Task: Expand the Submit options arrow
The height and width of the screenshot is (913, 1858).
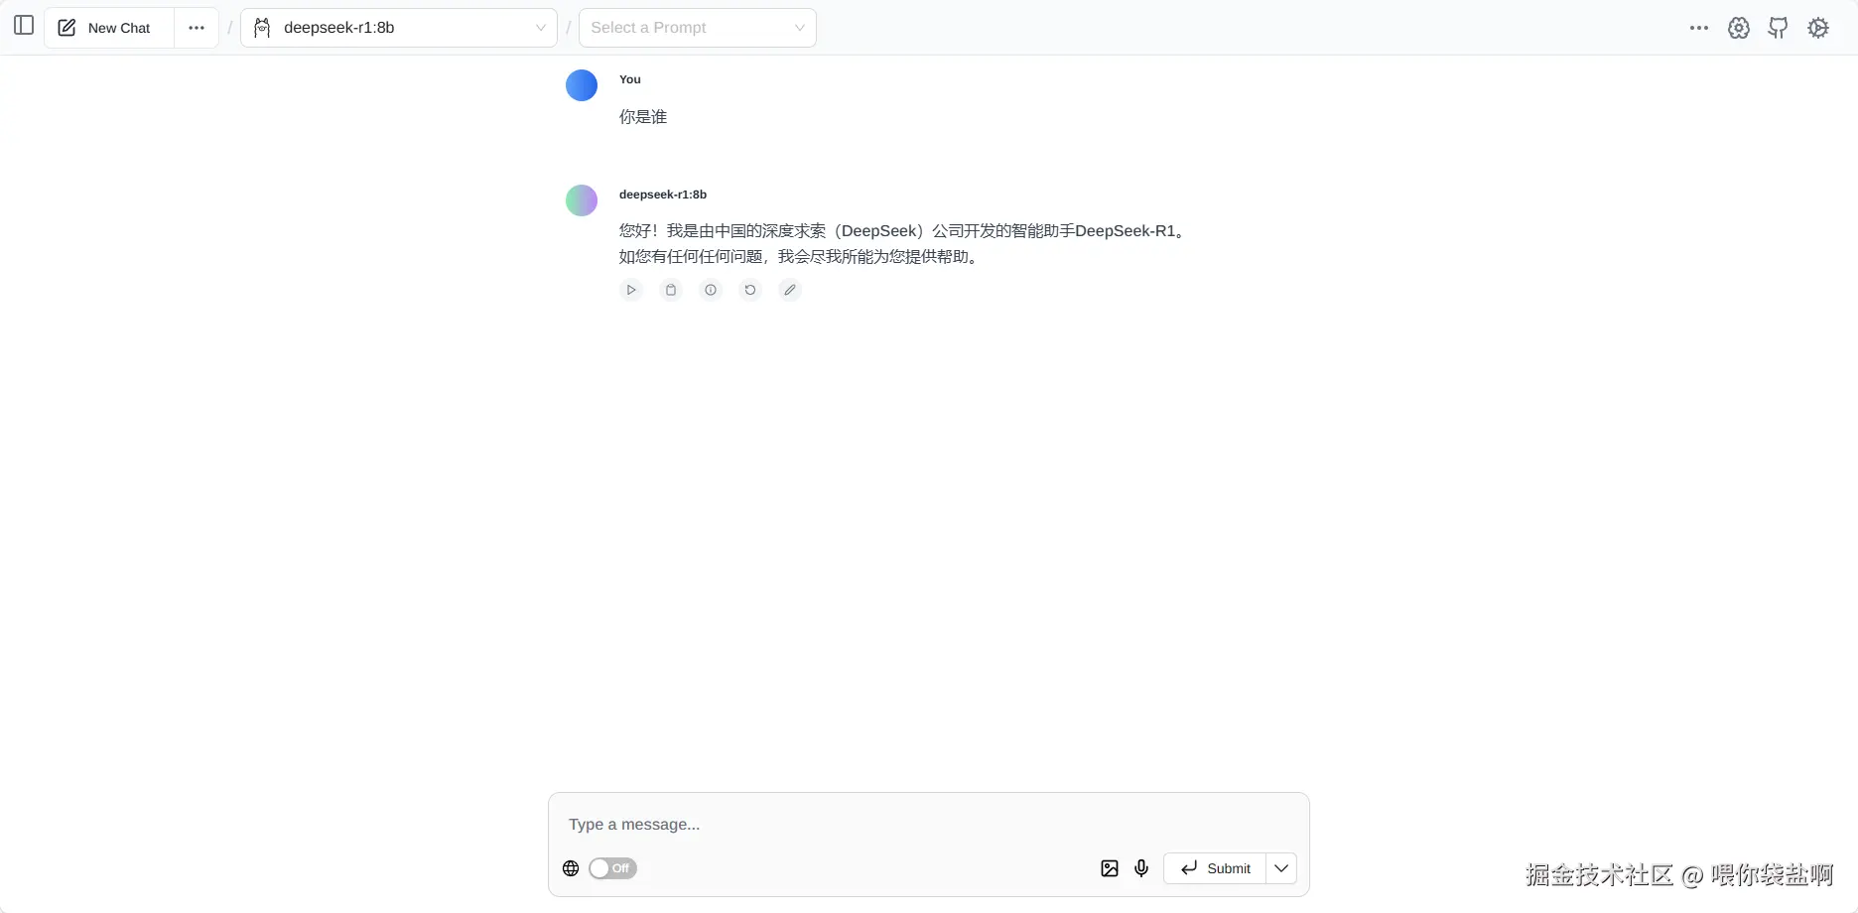Action: [1281, 868]
